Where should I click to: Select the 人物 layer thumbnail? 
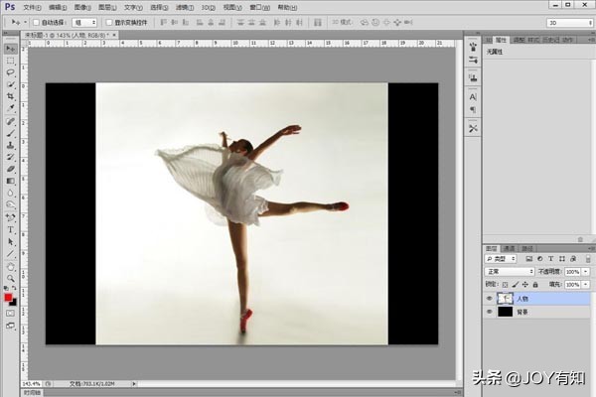coord(507,297)
